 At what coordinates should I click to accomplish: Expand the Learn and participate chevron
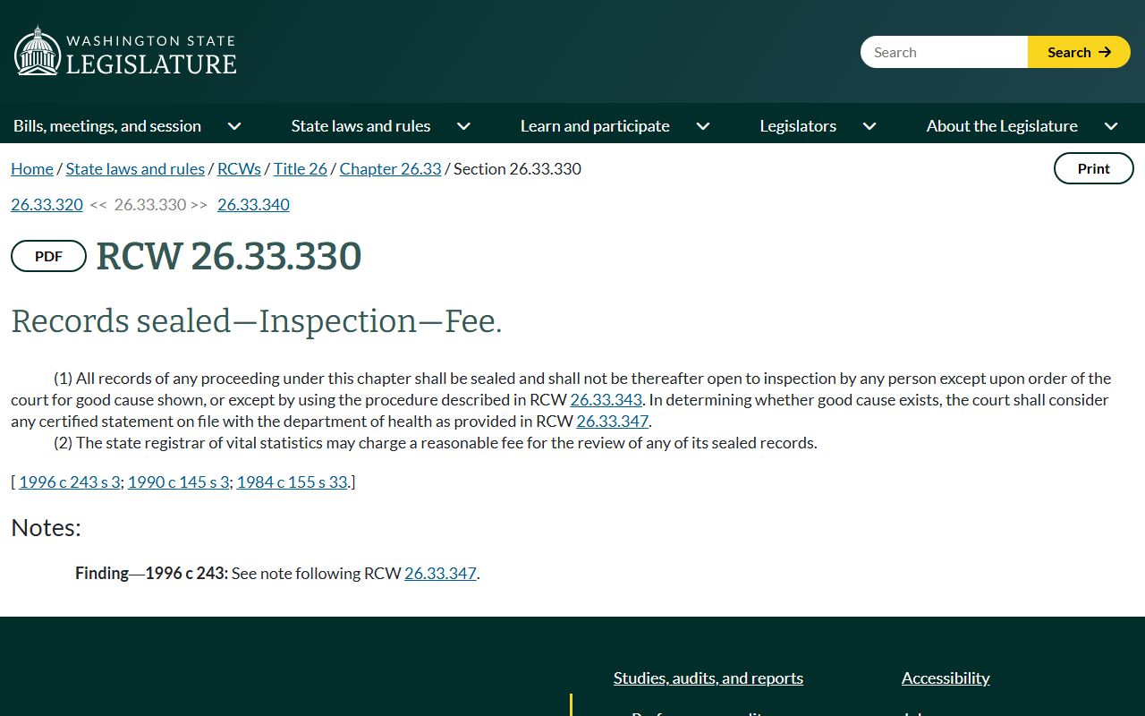703,126
